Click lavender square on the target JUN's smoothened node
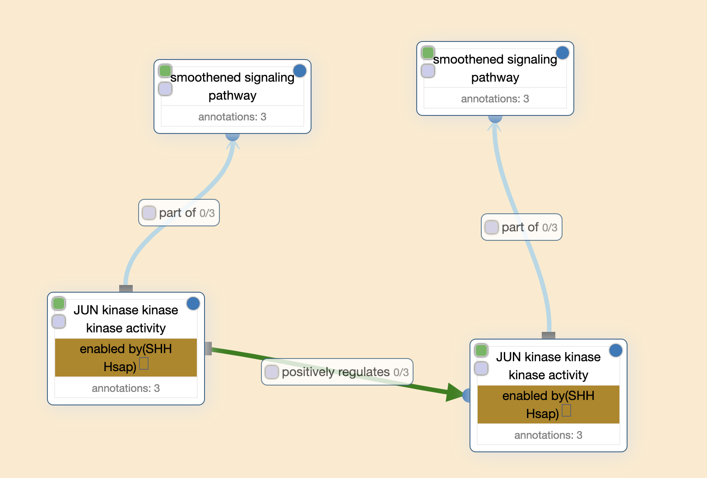Image resolution: width=707 pixels, height=478 pixels. (428, 71)
